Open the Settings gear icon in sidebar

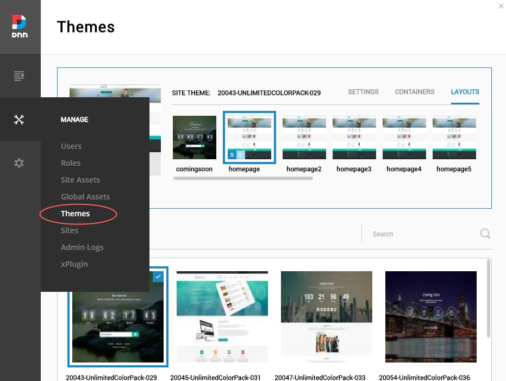[x=19, y=163]
